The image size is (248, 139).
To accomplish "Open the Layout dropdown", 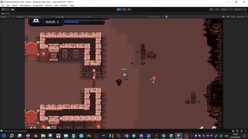I will click(x=239, y=9).
